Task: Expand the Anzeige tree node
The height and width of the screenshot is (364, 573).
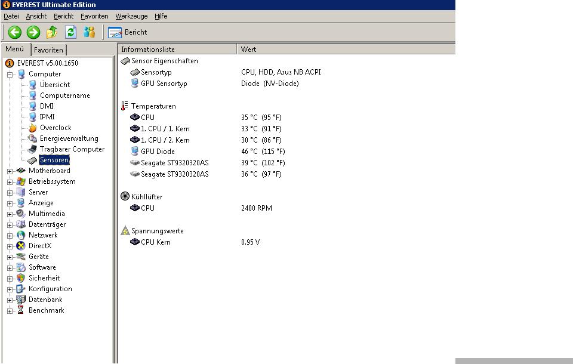Action: pyautogui.click(x=10, y=203)
